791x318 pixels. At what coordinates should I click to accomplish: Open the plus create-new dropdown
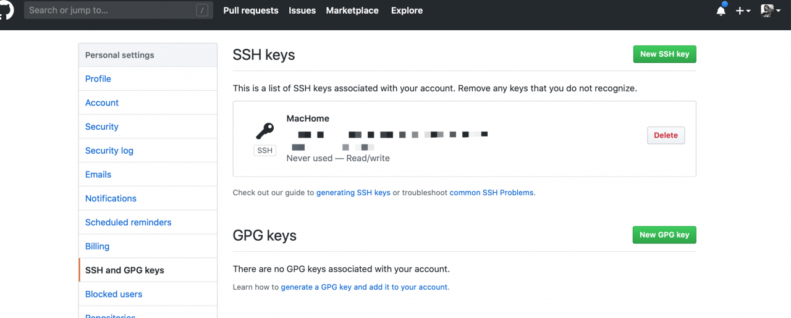click(x=743, y=10)
